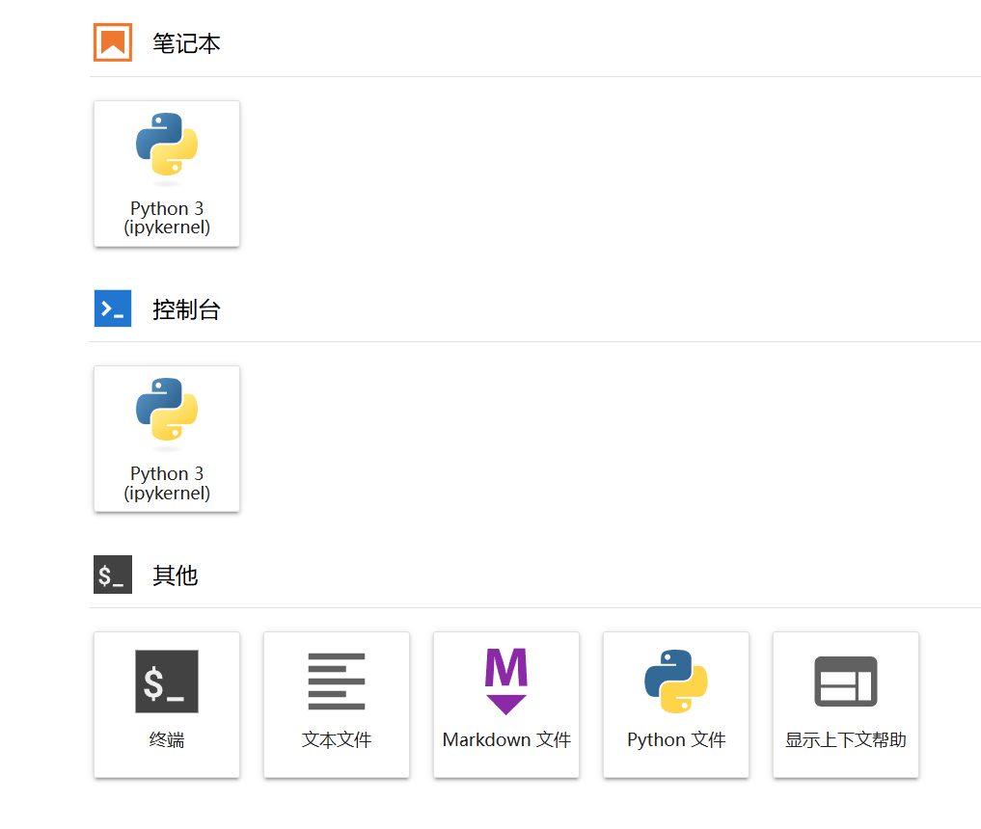Click the blue 控制台 section icon
The width and height of the screenshot is (981, 829).
tap(113, 308)
